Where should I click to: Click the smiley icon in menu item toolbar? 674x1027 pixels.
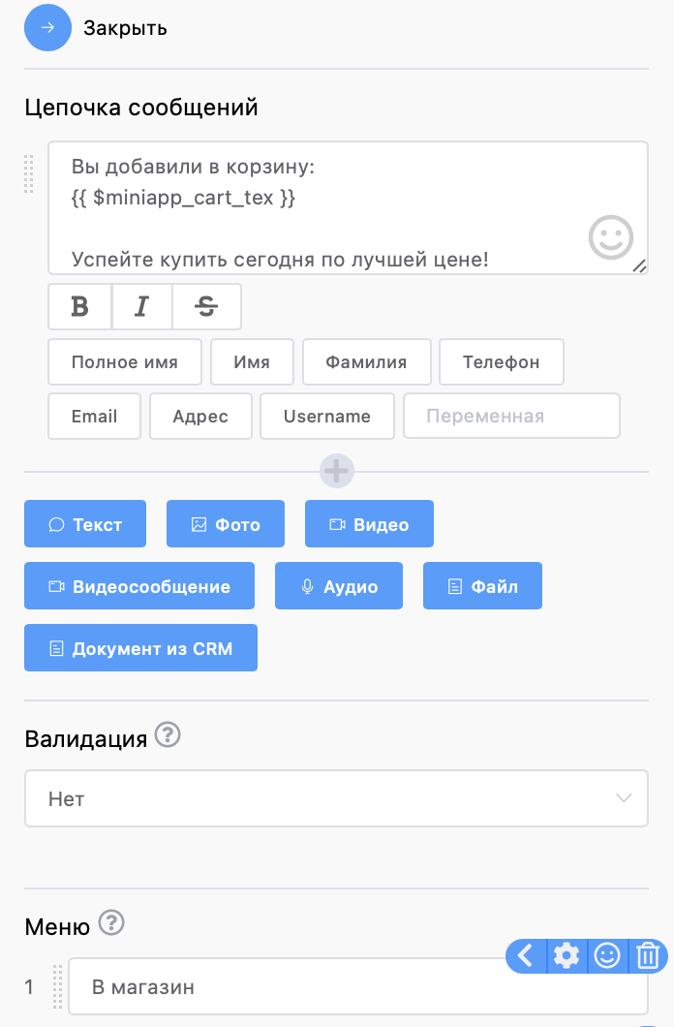(x=607, y=956)
